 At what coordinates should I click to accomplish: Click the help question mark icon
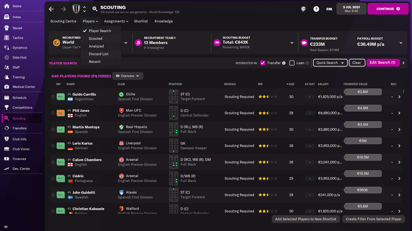(316, 9)
